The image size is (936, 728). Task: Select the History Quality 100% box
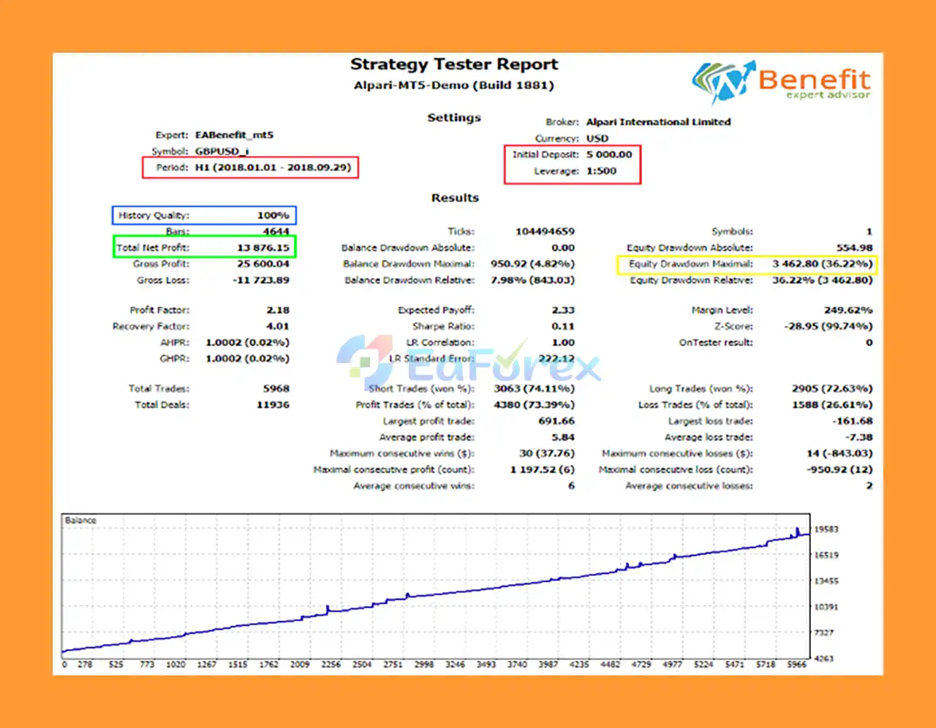tap(204, 215)
